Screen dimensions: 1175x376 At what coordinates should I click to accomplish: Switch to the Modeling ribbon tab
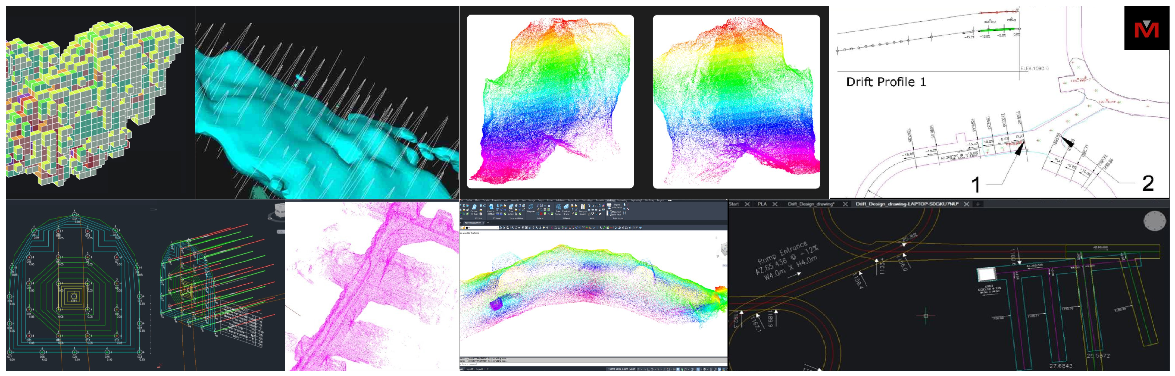(610, 200)
